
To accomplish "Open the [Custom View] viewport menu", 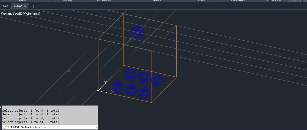I will pyautogui.click(x=10, y=14).
